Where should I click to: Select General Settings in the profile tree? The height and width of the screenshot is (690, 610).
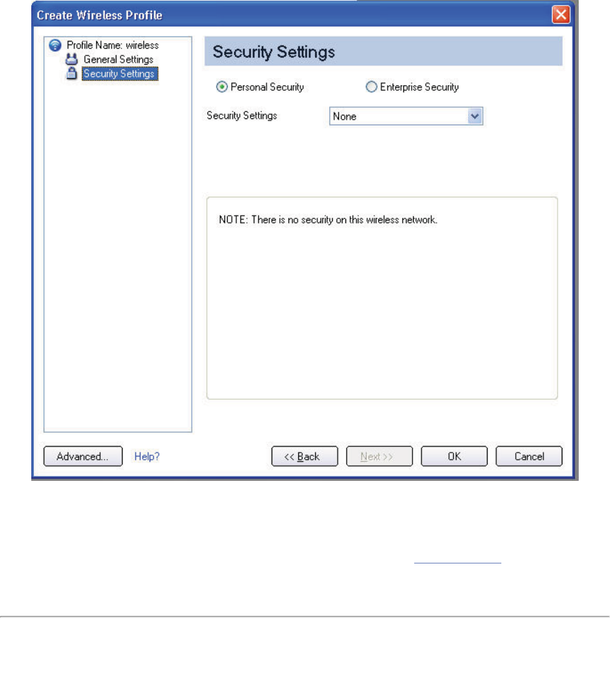118,59
